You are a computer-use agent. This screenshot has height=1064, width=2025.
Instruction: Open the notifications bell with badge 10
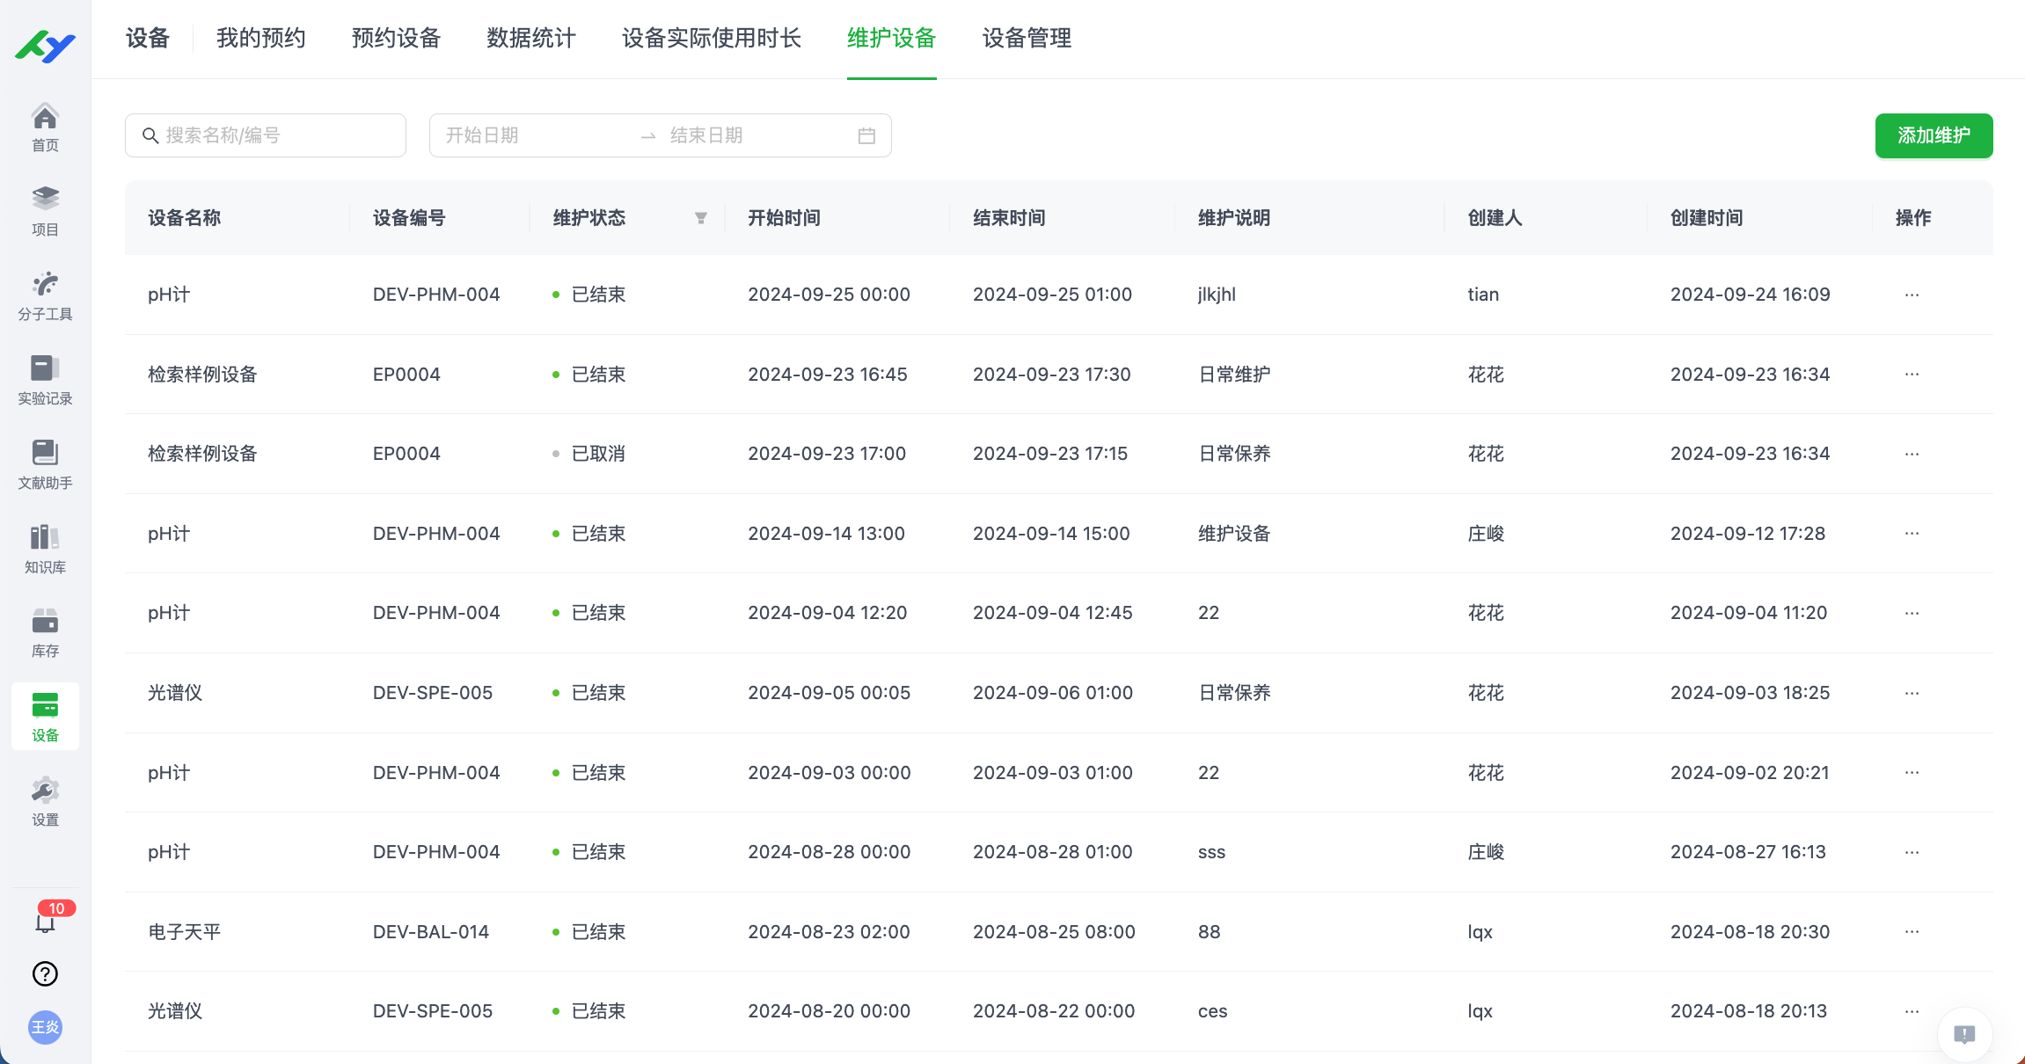point(45,921)
